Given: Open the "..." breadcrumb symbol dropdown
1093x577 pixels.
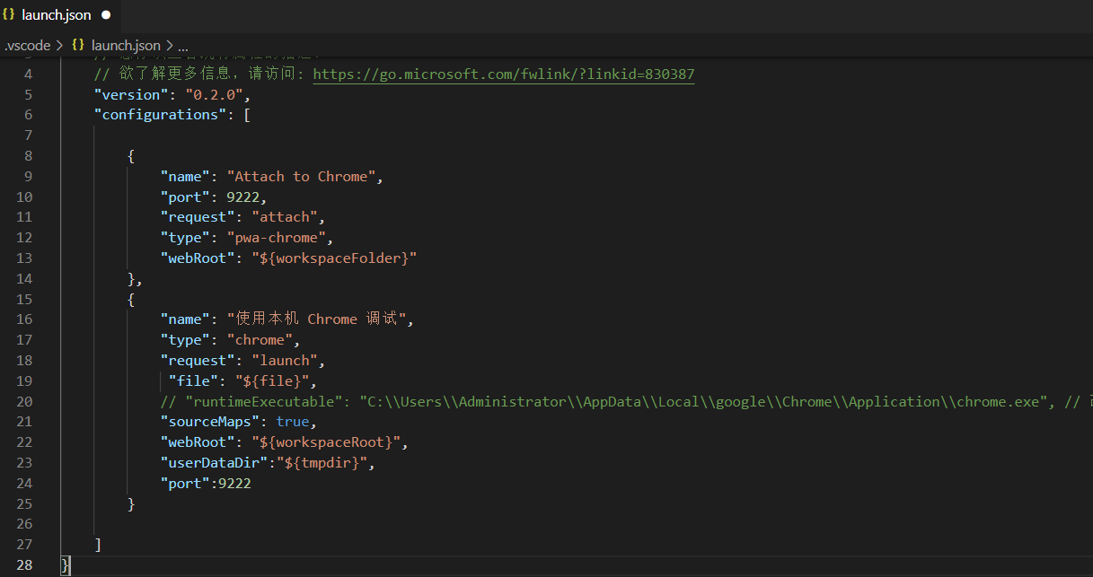Looking at the screenshot, I should [182, 45].
